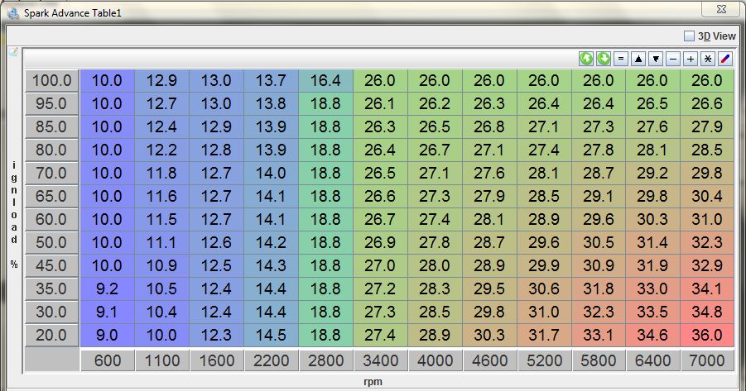The width and height of the screenshot is (746, 391).
Task: Click the Spark Advance Table1 window icon
Action: (x=13, y=13)
